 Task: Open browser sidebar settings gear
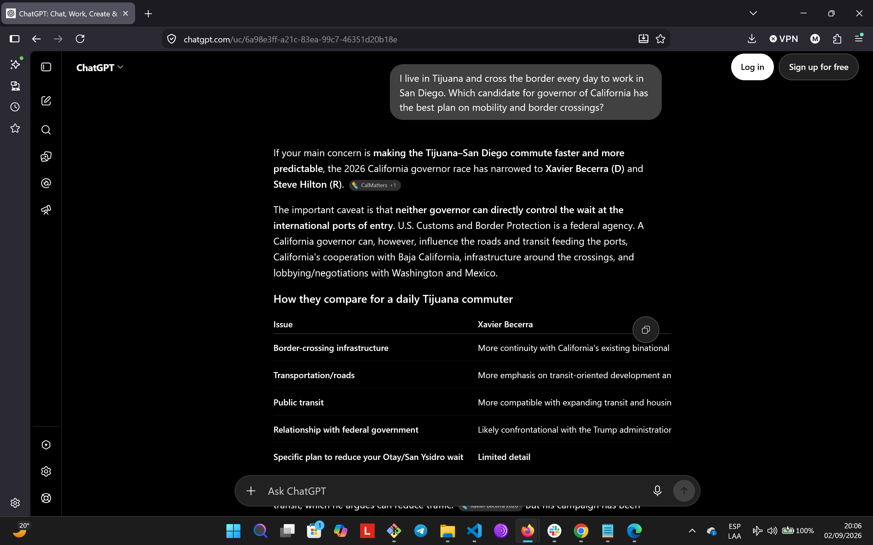(15, 503)
